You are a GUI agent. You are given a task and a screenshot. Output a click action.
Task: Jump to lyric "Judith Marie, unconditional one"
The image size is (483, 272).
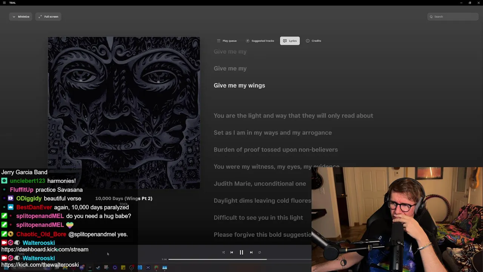260,184
